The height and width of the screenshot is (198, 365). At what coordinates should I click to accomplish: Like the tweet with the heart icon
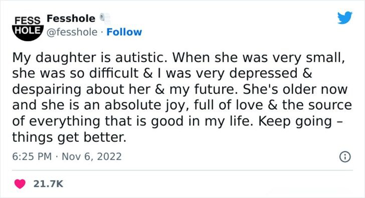coord(20,184)
